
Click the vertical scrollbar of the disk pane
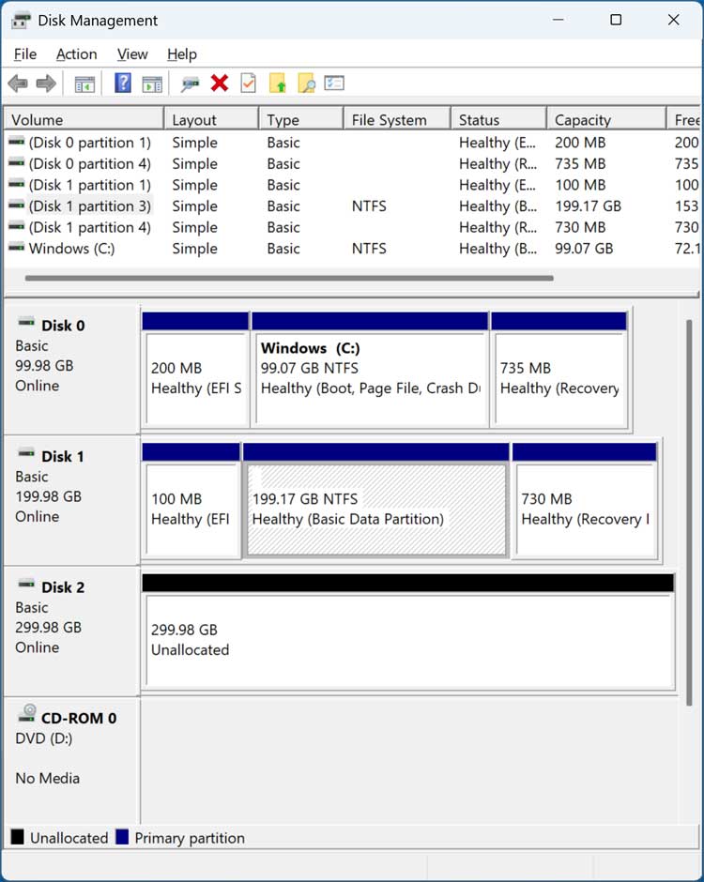(x=689, y=513)
